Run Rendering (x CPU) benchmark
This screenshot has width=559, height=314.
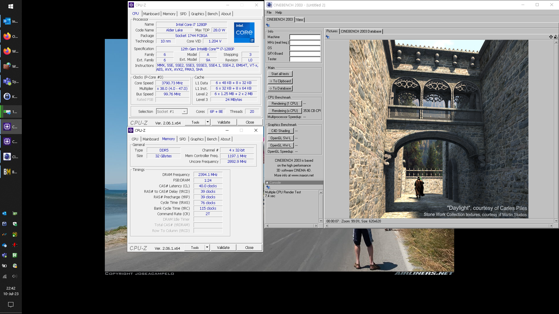click(284, 111)
